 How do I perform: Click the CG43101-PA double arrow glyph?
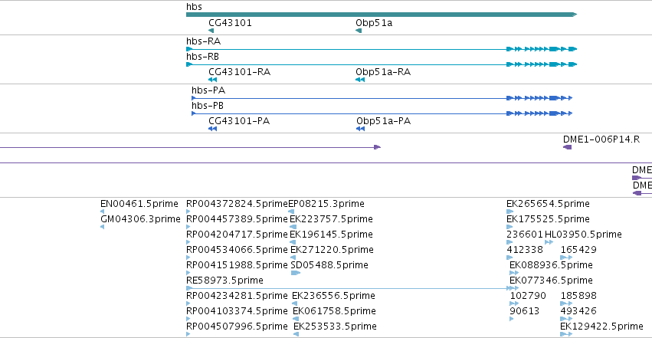click(212, 129)
